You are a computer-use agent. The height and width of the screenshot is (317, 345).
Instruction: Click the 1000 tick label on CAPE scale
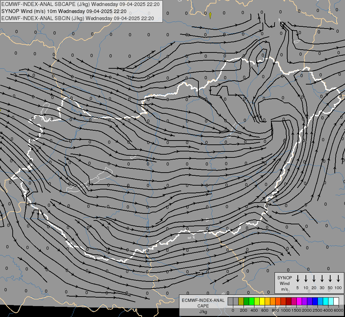285,310
